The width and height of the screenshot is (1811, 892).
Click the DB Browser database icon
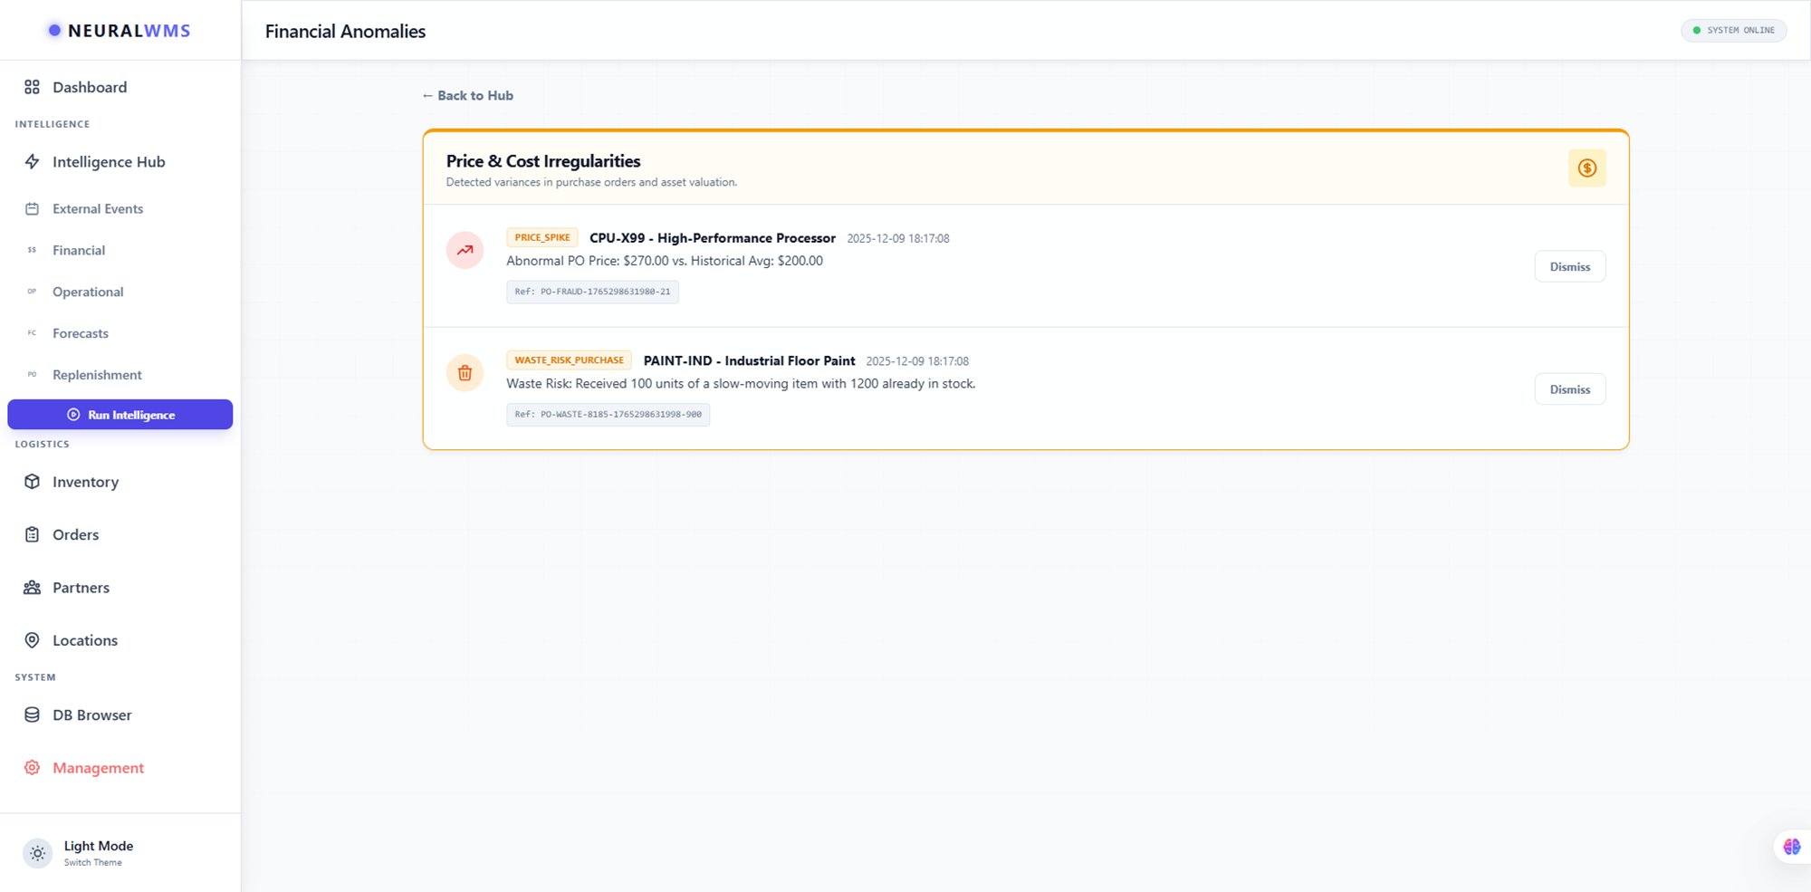point(32,715)
